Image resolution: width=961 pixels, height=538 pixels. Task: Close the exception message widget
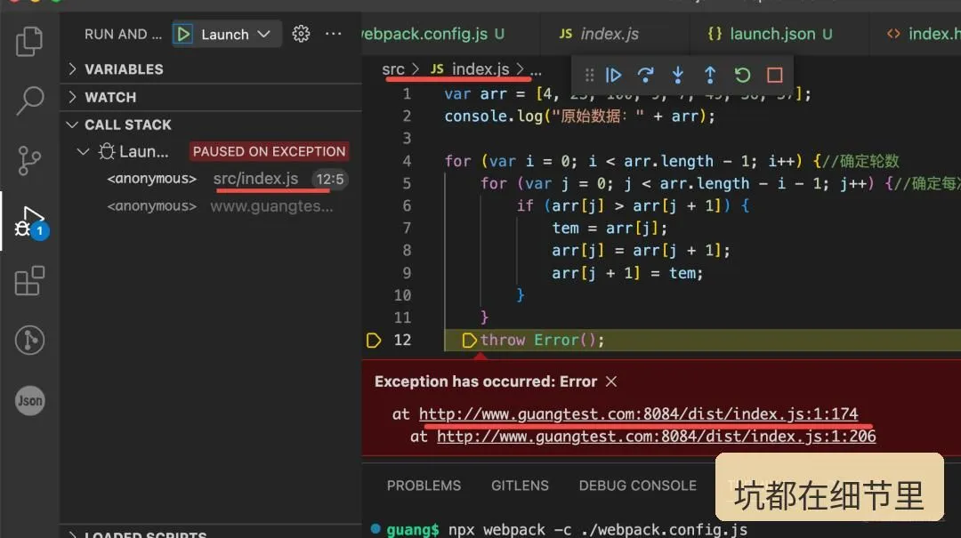click(x=611, y=381)
